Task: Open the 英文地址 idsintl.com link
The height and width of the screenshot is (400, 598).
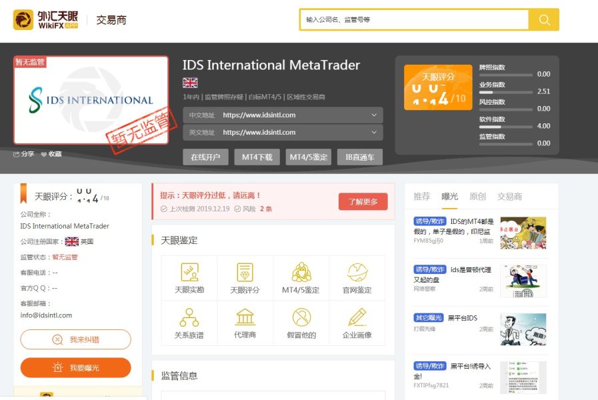Action: pyautogui.click(x=259, y=132)
